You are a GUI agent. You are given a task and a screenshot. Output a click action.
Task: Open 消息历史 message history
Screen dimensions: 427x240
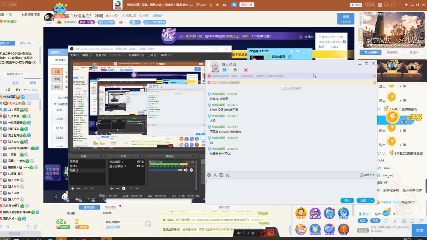pos(368,175)
